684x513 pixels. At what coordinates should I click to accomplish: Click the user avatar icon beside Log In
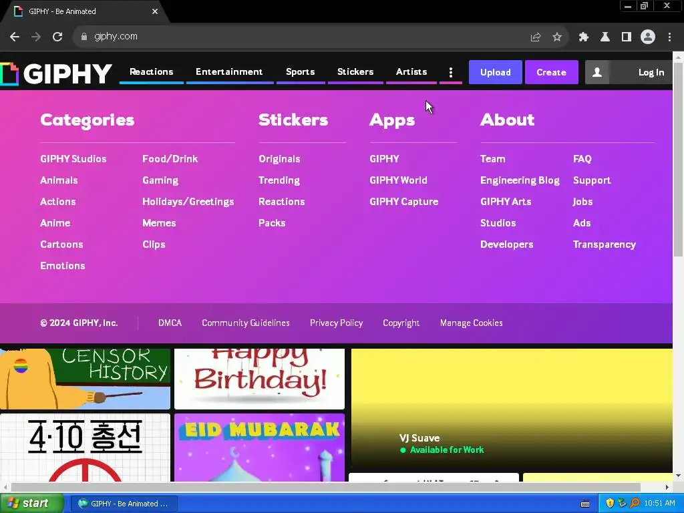pyautogui.click(x=596, y=72)
